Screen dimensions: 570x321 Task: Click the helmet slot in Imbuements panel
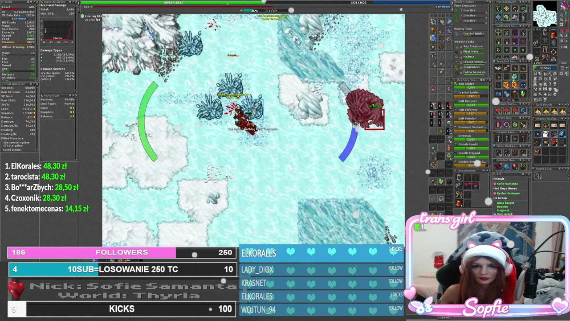[x=459, y=177]
